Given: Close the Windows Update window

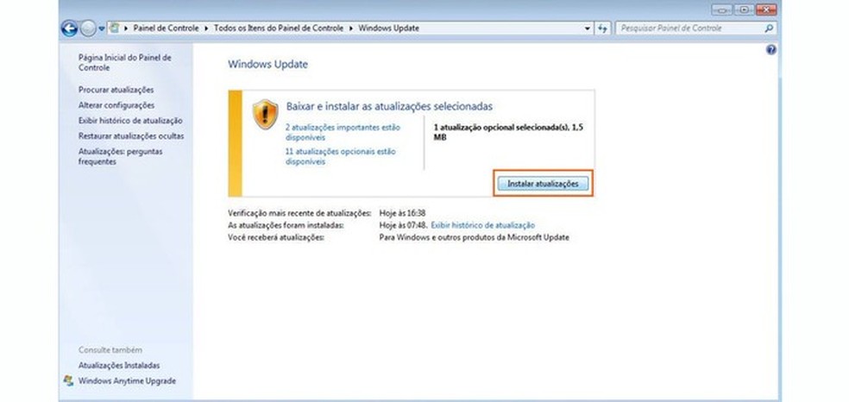Looking at the screenshot, I should [x=766, y=9].
